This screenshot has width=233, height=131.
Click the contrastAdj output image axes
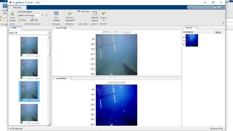116,105
